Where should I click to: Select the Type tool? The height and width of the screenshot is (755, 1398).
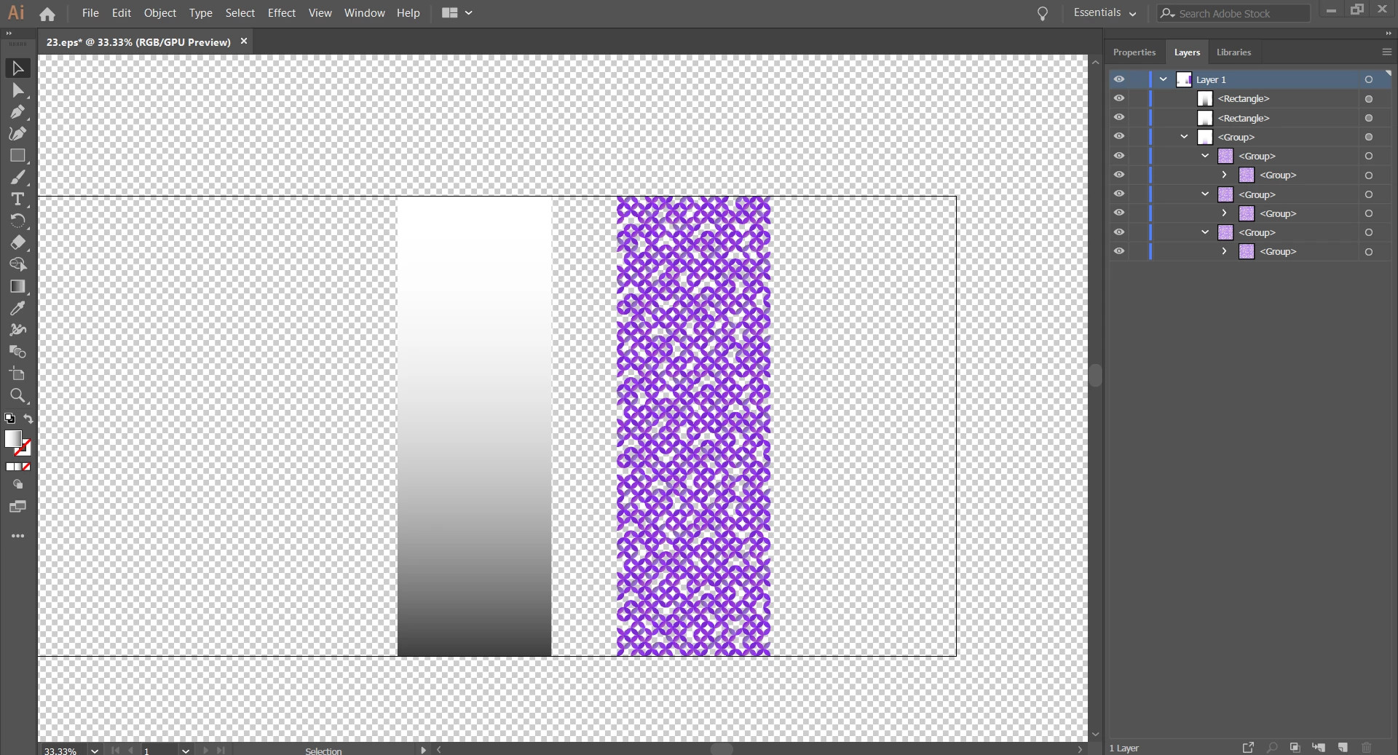point(17,199)
